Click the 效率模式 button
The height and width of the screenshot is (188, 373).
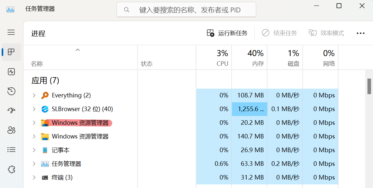[326, 33]
